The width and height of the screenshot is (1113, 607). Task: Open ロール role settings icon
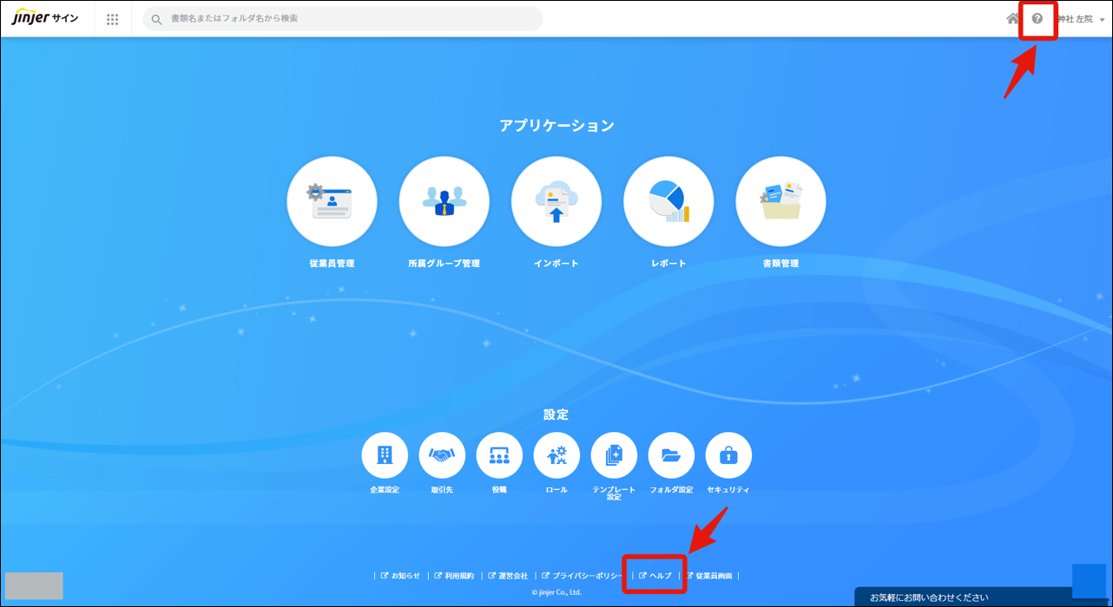click(x=556, y=455)
